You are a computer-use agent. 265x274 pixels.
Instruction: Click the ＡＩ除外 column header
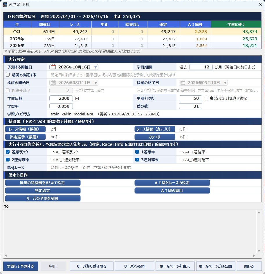tap(195, 24)
